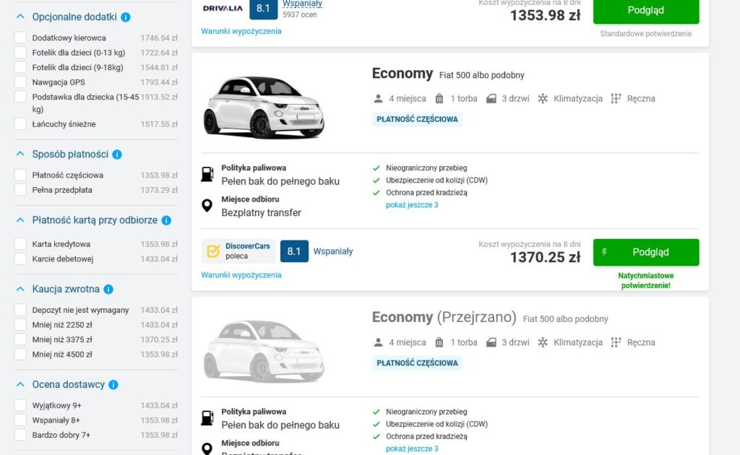Check Mniej niż 2250 zł deposit filter

[20, 324]
